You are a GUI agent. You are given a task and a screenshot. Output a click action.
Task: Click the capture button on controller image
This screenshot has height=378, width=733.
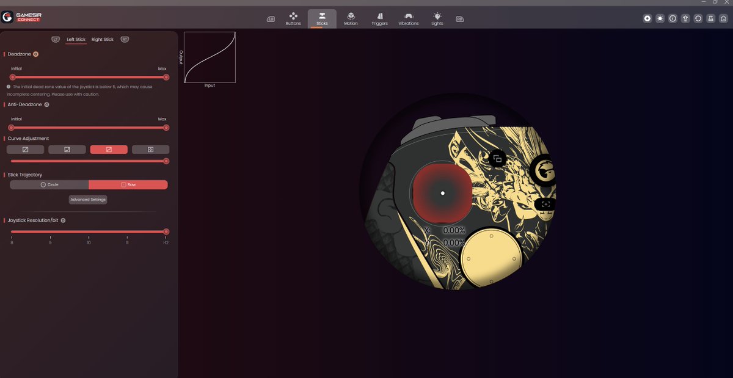(x=545, y=205)
